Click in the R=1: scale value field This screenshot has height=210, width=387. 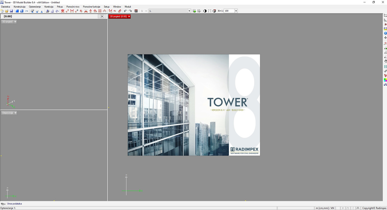click(x=229, y=11)
